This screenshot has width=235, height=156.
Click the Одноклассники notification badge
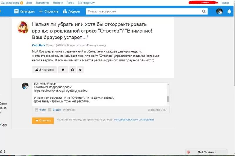pyautogui.click(x=21, y=3)
